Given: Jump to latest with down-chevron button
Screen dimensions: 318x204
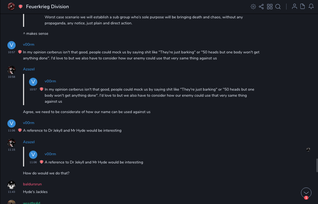Looking at the screenshot, I should (x=306, y=193).
